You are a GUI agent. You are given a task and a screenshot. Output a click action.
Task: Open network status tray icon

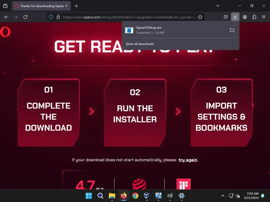[x=231, y=196]
